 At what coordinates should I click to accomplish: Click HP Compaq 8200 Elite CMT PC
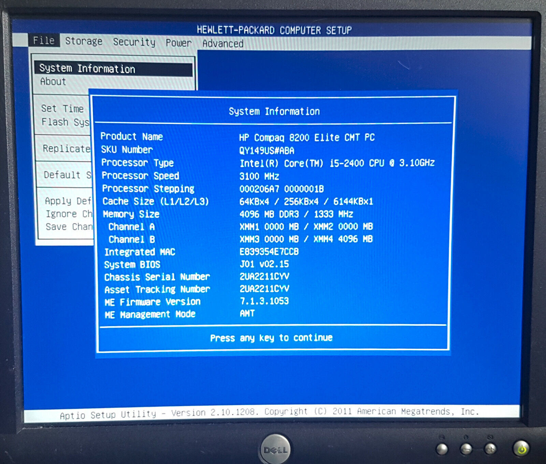click(x=307, y=138)
